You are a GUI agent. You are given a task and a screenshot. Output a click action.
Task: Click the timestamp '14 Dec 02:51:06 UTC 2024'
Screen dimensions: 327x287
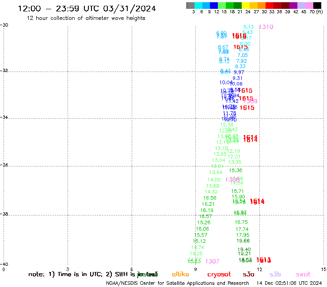pyautogui.click(x=289, y=283)
